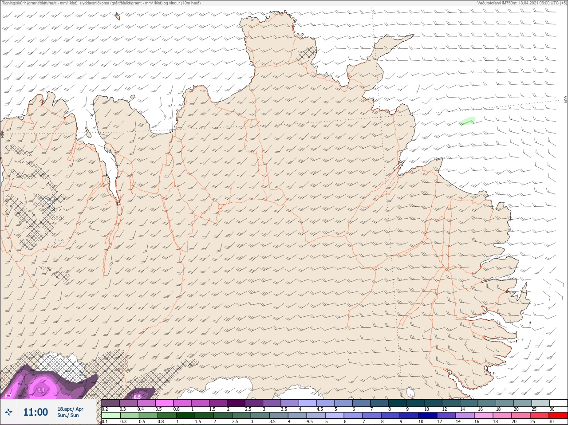Click the four-point compass icon beside 11:00
Viewport: 568px width, 425px height.
(x=8, y=412)
